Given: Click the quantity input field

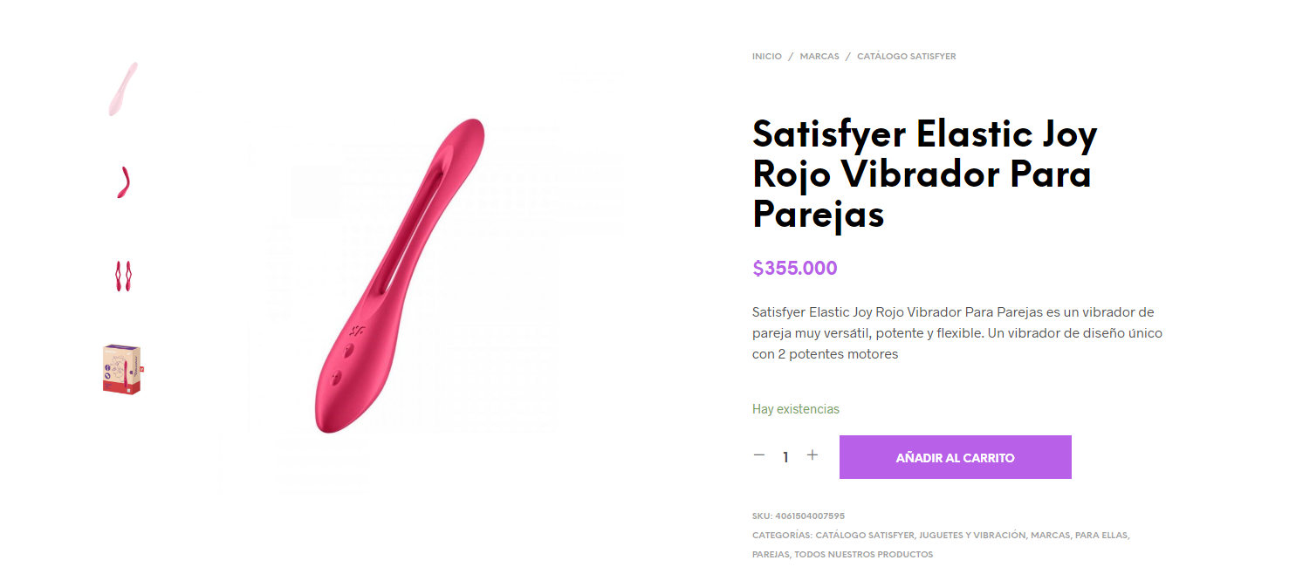Looking at the screenshot, I should point(785,457).
